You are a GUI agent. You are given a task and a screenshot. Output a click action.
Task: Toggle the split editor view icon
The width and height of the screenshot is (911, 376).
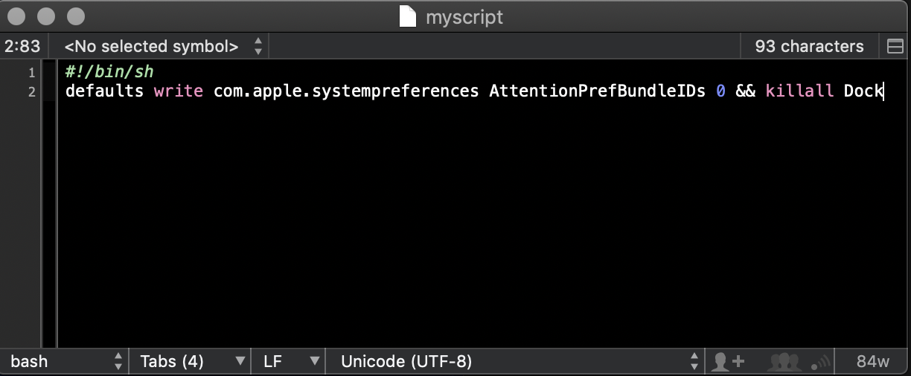coord(895,47)
